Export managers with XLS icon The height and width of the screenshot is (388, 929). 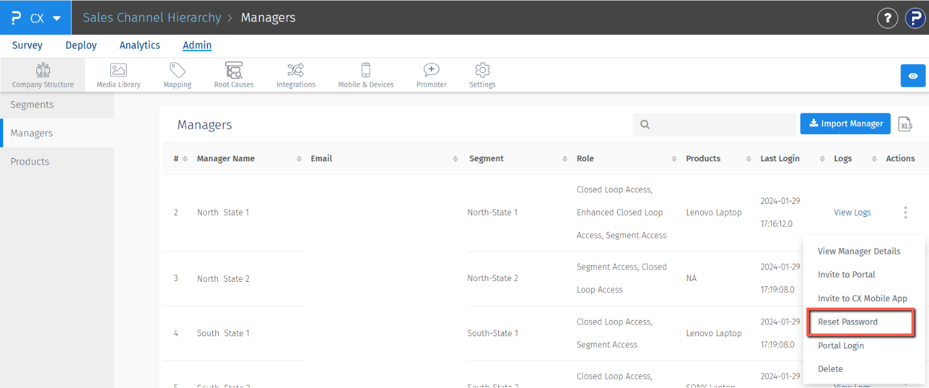905,124
